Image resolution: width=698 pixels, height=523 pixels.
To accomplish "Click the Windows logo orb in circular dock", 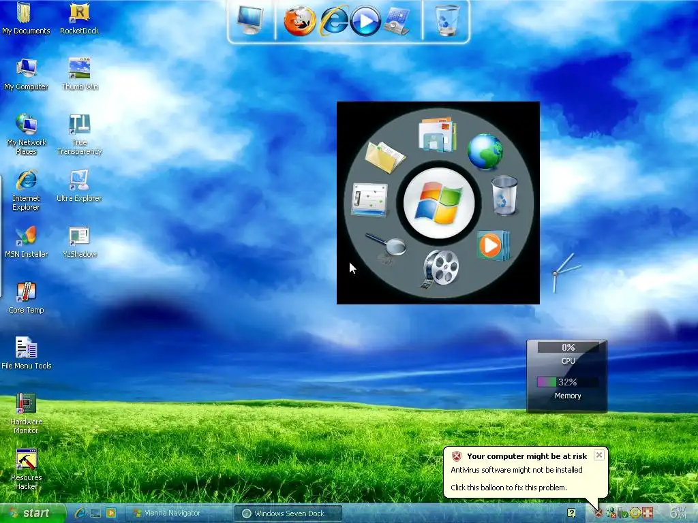I will (x=439, y=203).
